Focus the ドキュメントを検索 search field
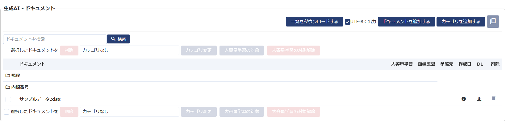The width and height of the screenshot is (510, 126). pos(55,39)
